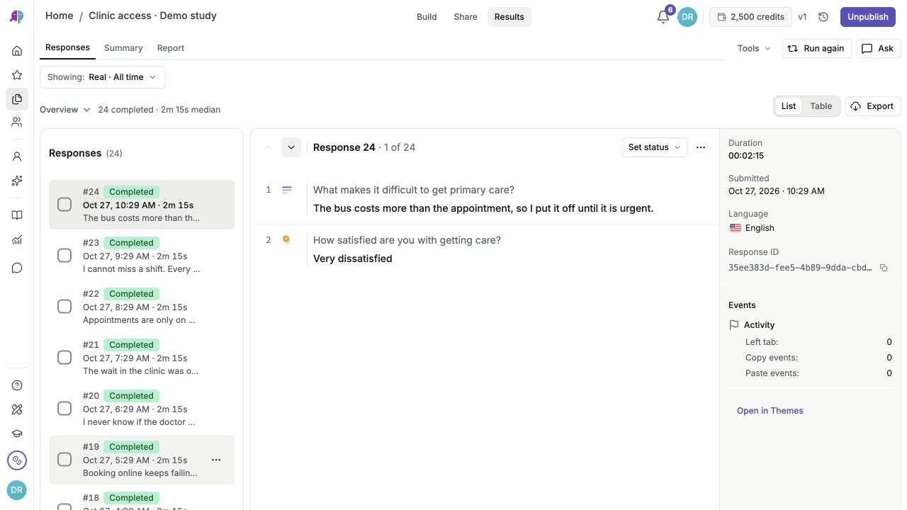
Task: Open the chart analytics sidebar icon
Action: (x=17, y=240)
